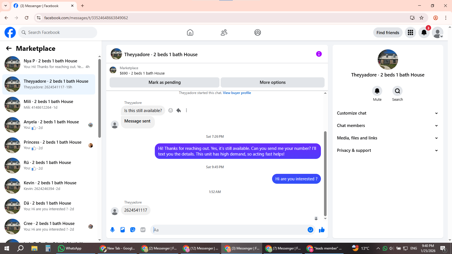
Task: Open a new browser tab
Action: tap(82, 6)
